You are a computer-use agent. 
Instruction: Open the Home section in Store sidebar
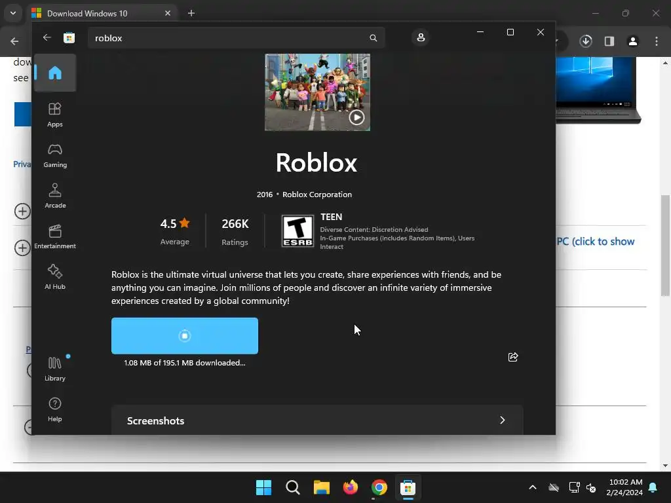coord(55,73)
